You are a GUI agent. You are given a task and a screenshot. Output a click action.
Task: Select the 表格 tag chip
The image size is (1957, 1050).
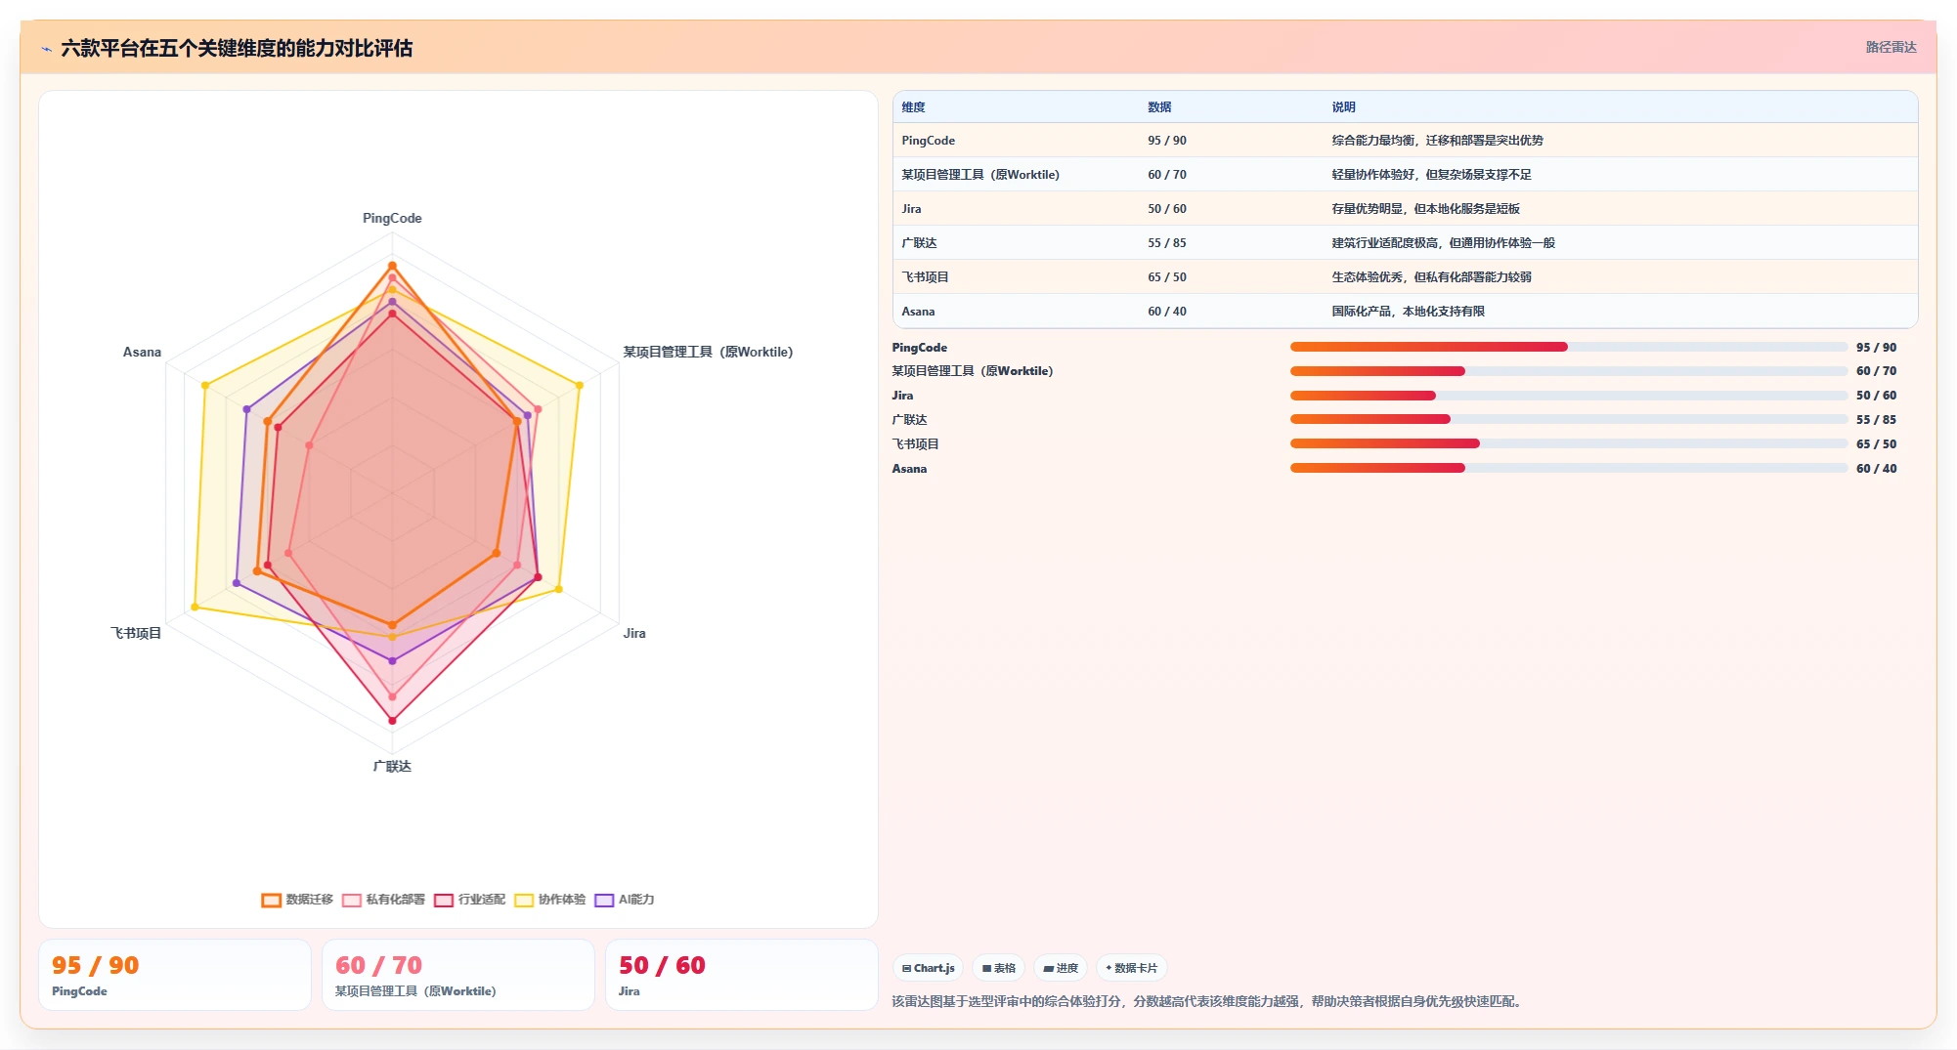tap(999, 968)
